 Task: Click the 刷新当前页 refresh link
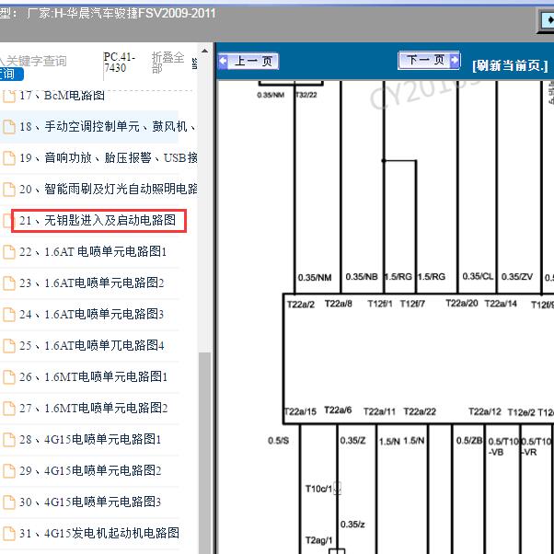coord(510,65)
